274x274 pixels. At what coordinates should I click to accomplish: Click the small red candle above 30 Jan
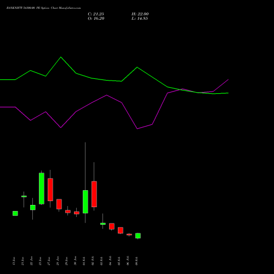(x=77, y=213)
